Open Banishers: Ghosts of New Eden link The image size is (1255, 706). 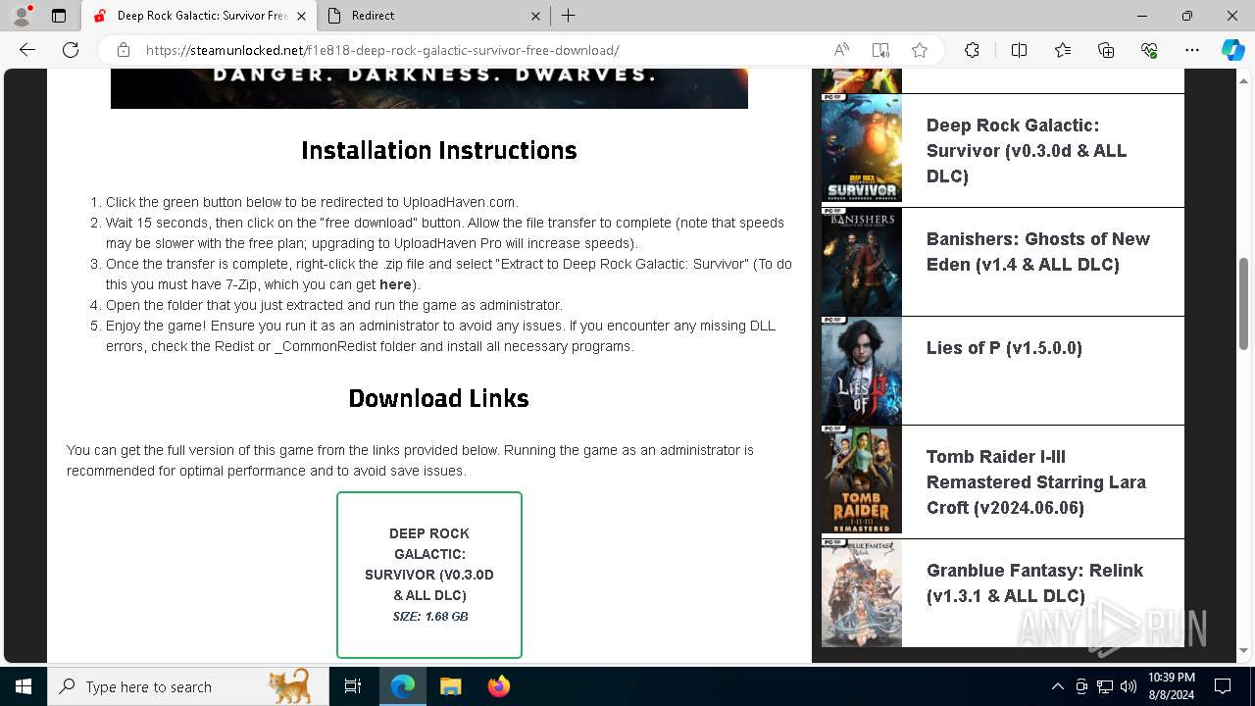(x=1038, y=252)
